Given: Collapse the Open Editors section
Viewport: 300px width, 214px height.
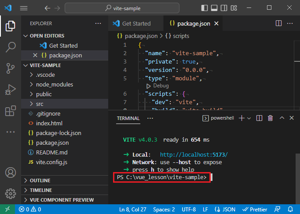Looking at the screenshot, I should tap(65, 36).
